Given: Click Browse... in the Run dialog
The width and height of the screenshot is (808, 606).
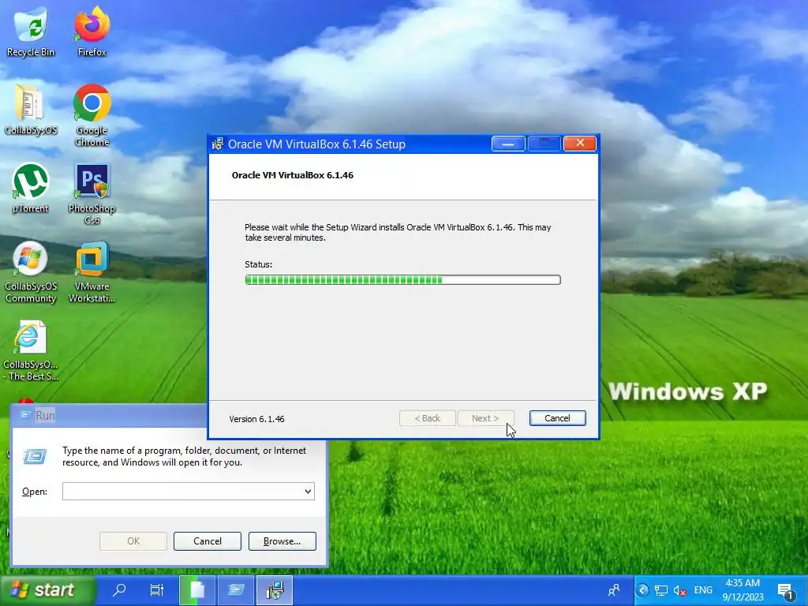Looking at the screenshot, I should 282,541.
